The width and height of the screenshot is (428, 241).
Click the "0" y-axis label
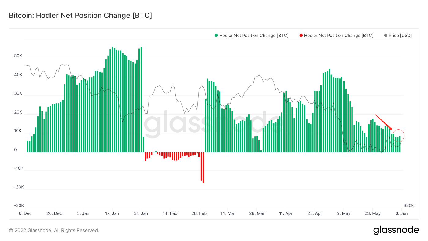point(15,150)
